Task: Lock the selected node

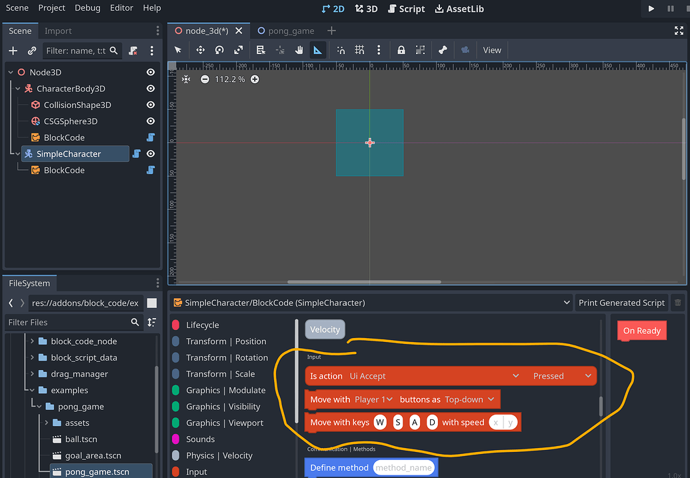Action: pyautogui.click(x=401, y=50)
